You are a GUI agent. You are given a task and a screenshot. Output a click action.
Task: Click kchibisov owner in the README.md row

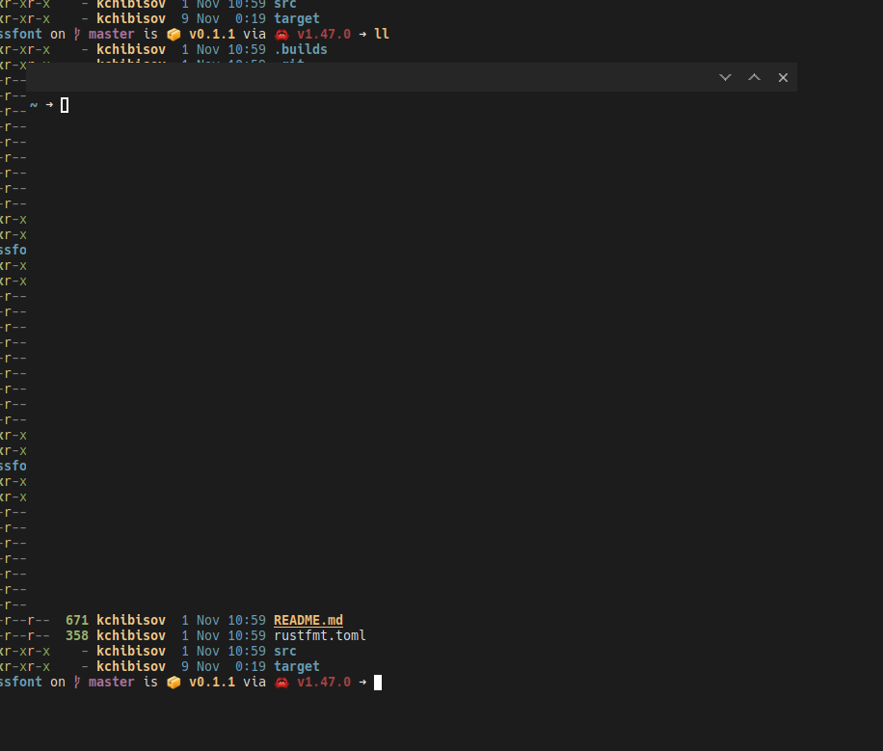131,620
